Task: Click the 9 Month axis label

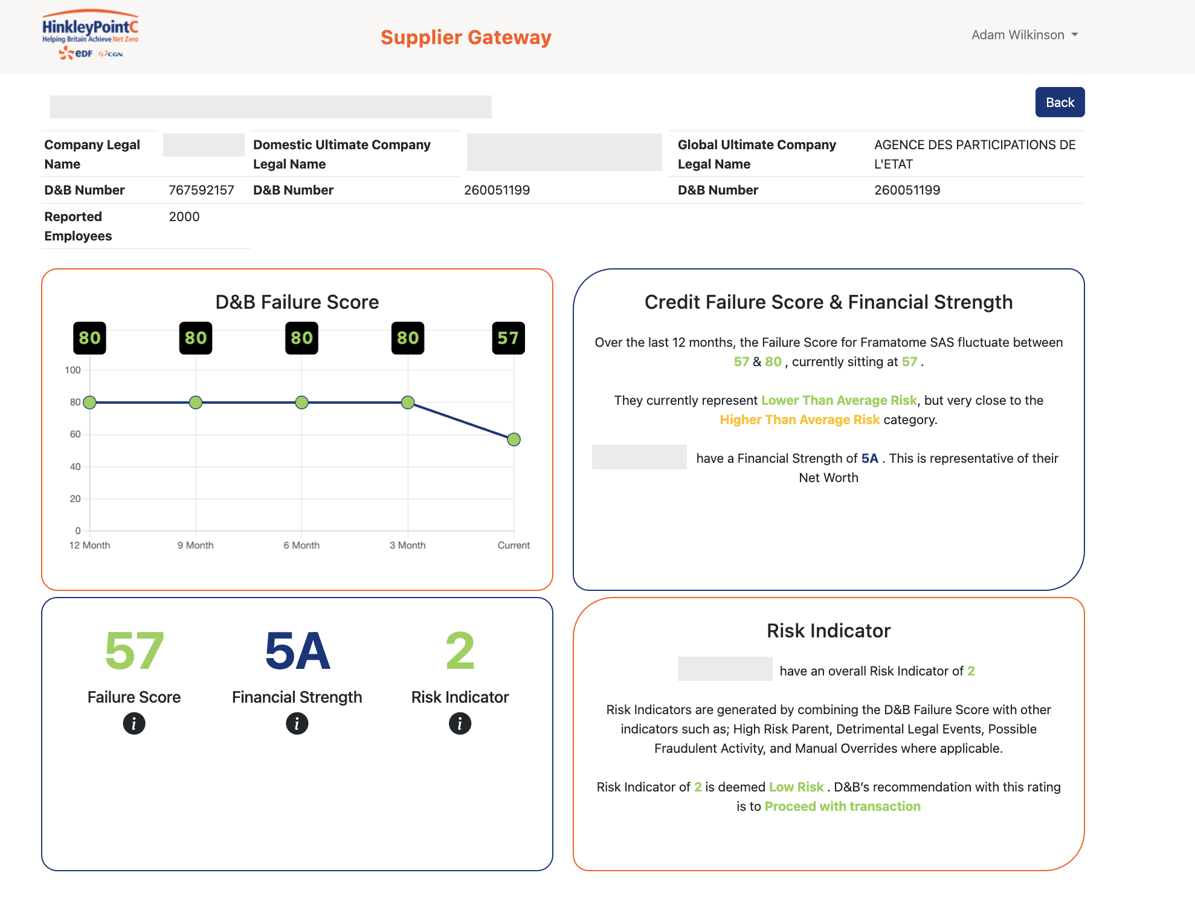Action: pos(196,545)
